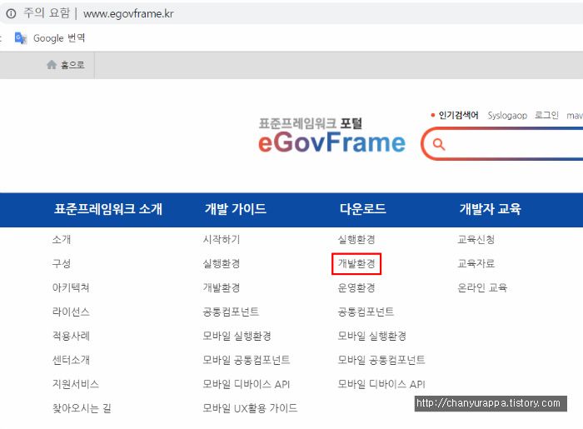The image size is (583, 429).
Task: Select 개발환경 under 다운로드
Action: pos(356,263)
